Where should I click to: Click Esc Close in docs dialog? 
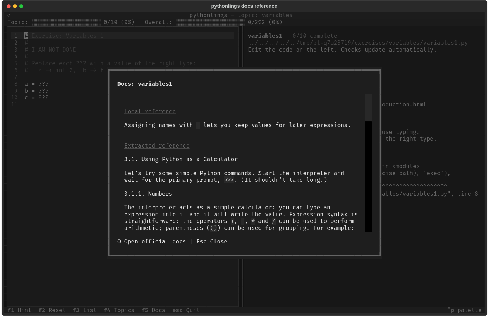click(x=212, y=241)
